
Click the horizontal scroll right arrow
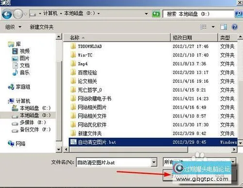[x=234, y=150]
